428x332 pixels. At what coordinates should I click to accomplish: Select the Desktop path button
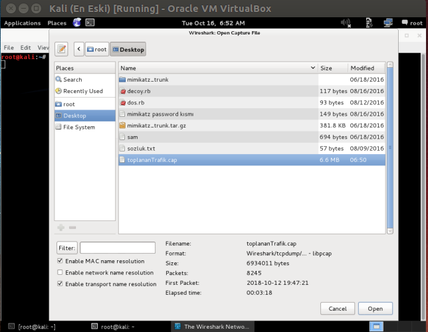pos(128,49)
